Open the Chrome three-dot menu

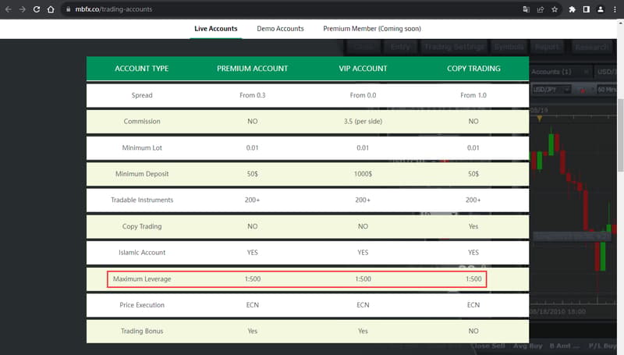615,9
